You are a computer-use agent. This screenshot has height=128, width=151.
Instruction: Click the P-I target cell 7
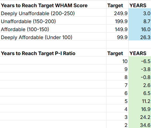[117, 84]
